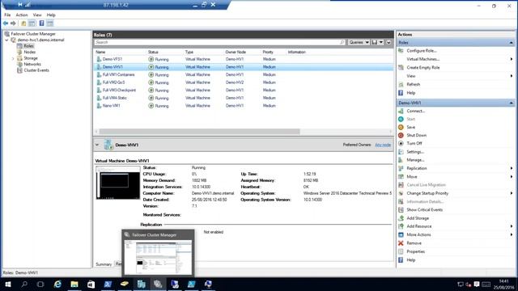This screenshot has width=518, height=291.
Task: Click the Windows Start button
Action: click(8, 284)
